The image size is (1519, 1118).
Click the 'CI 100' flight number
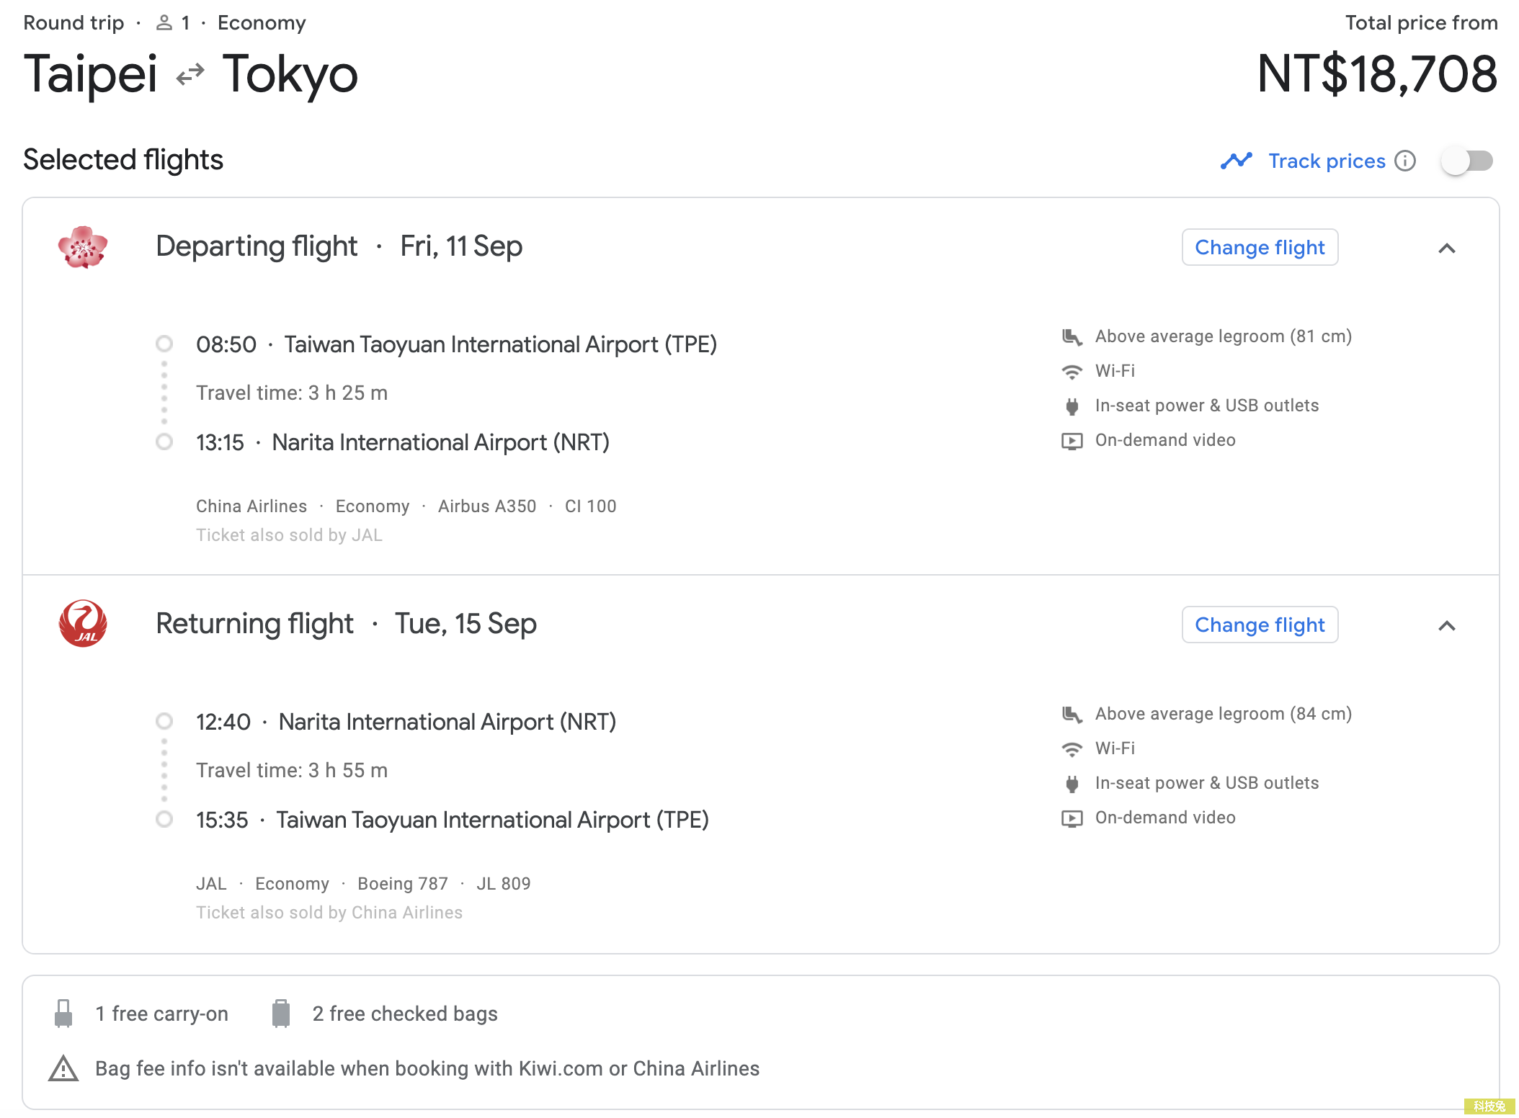(590, 506)
